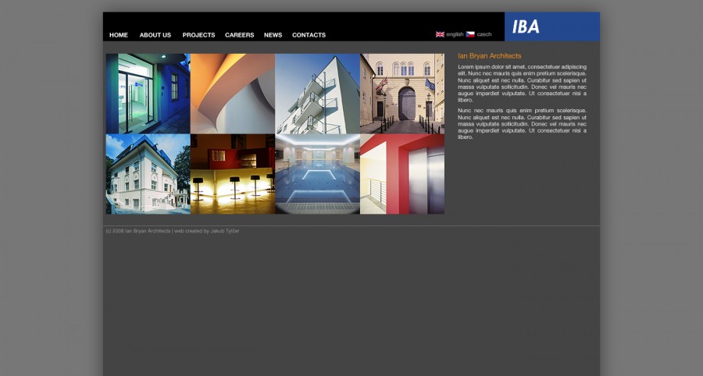The width and height of the screenshot is (703, 376).
Task: View the indoor swimming pool photo
Action: (x=317, y=174)
